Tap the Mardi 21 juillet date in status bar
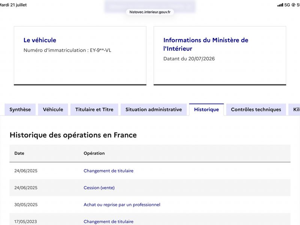The height and width of the screenshot is (225, 300). (x=13, y=5)
